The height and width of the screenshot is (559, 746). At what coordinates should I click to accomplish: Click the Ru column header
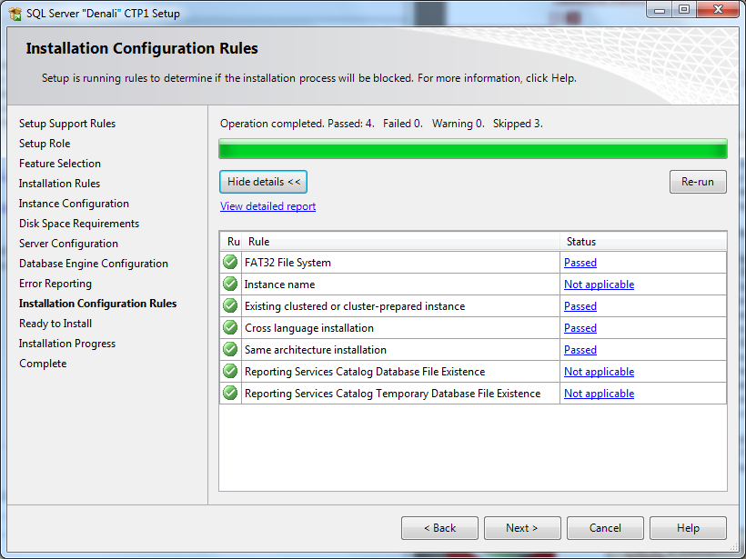pyautogui.click(x=231, y=242)
